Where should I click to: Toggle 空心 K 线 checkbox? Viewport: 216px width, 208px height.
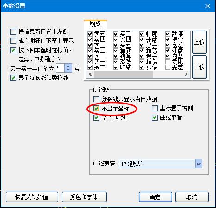96,118
